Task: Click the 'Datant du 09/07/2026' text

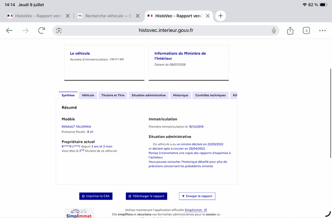Action: click(x=170, y=65)
